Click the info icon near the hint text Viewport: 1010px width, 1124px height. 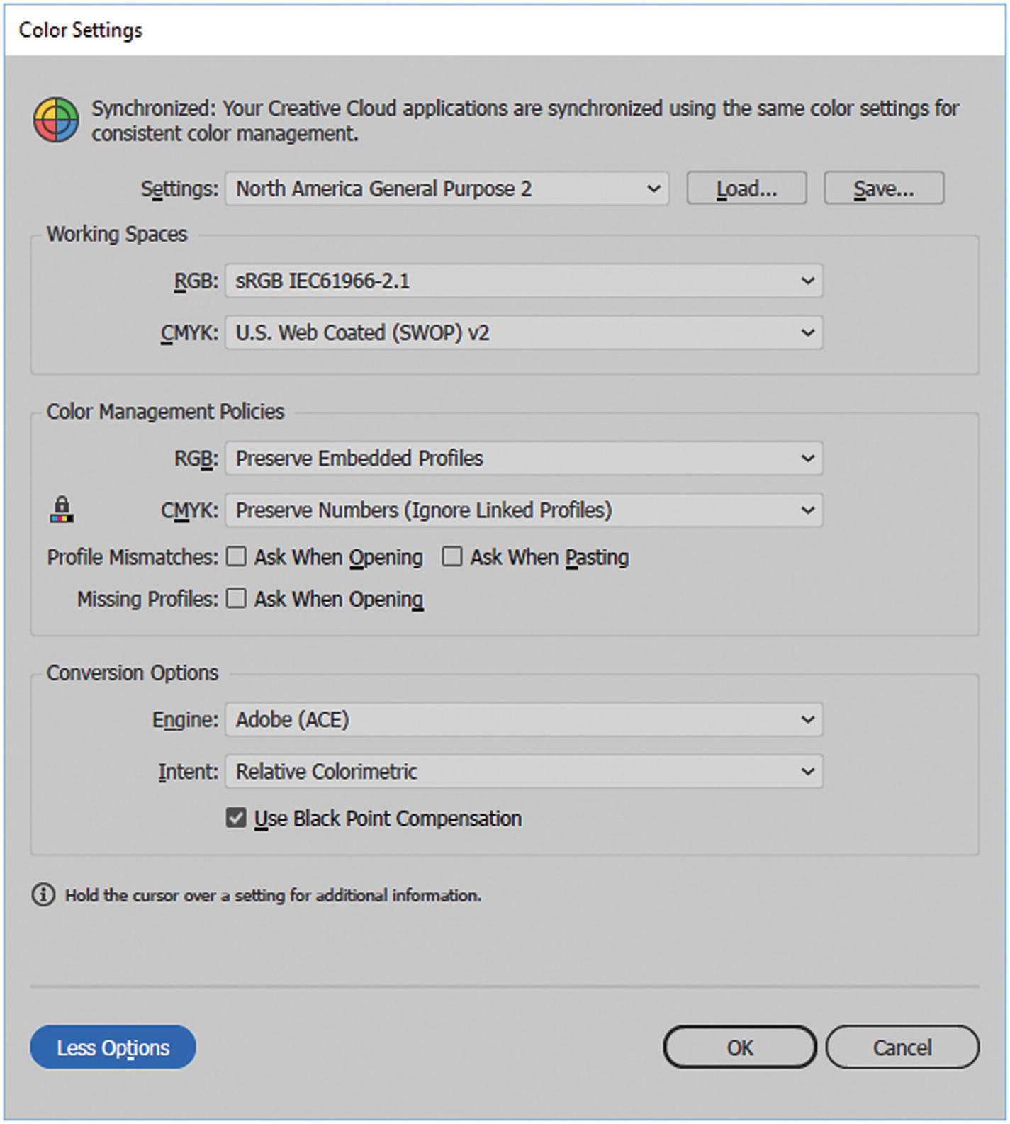[43, 895]
